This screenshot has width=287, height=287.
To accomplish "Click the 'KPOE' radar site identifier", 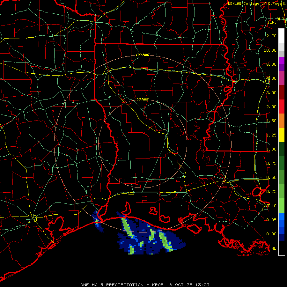I will click(158, 285).
